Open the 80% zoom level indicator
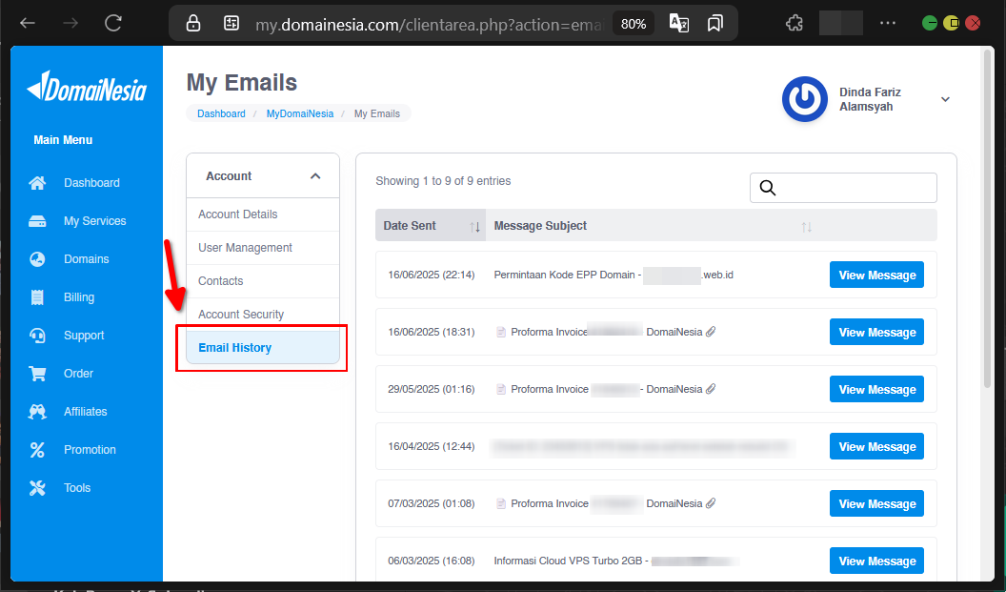Viewport: 1006px width, 592px height. (634, 24)
